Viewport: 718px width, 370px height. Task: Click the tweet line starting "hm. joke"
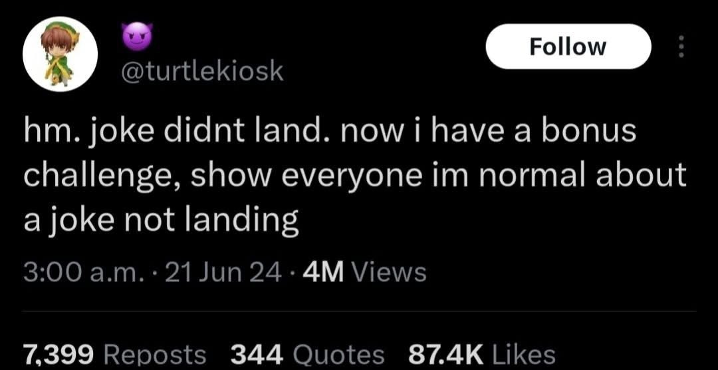(329, 132)
